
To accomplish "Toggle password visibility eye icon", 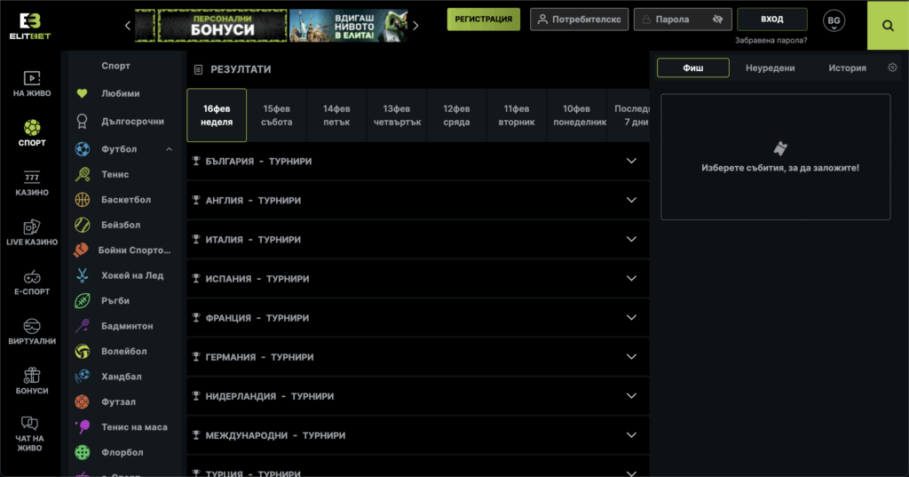I will [718, 20].
